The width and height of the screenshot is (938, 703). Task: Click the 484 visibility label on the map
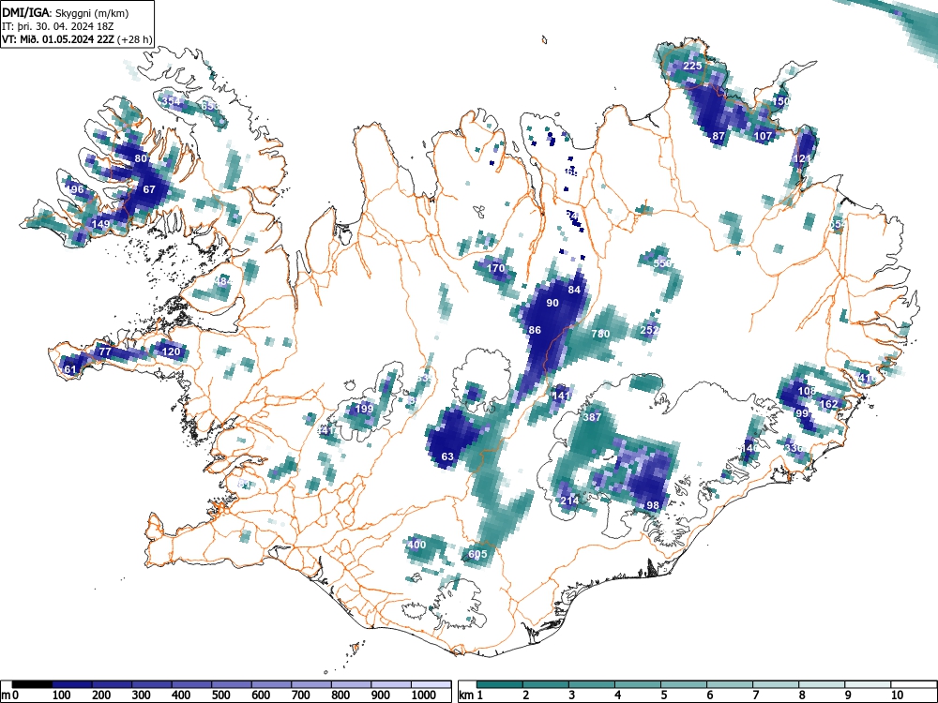222,281
